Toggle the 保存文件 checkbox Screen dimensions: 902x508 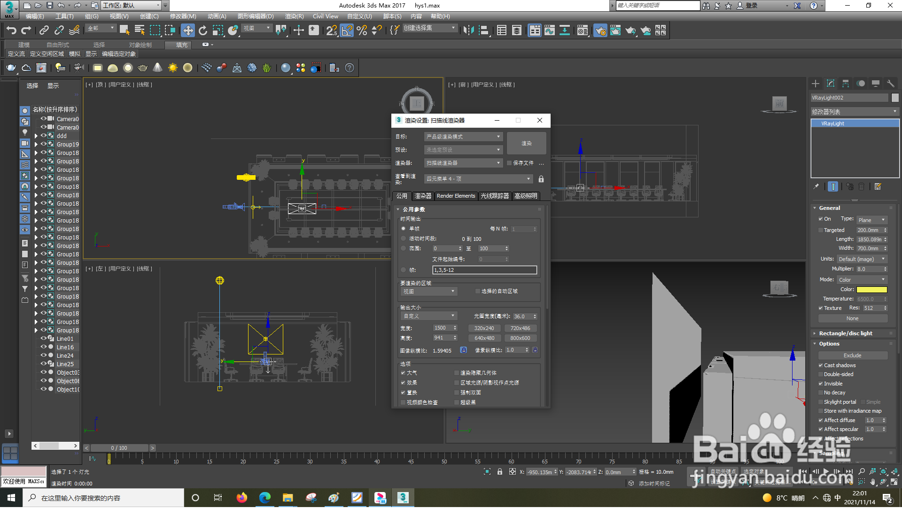509,163
